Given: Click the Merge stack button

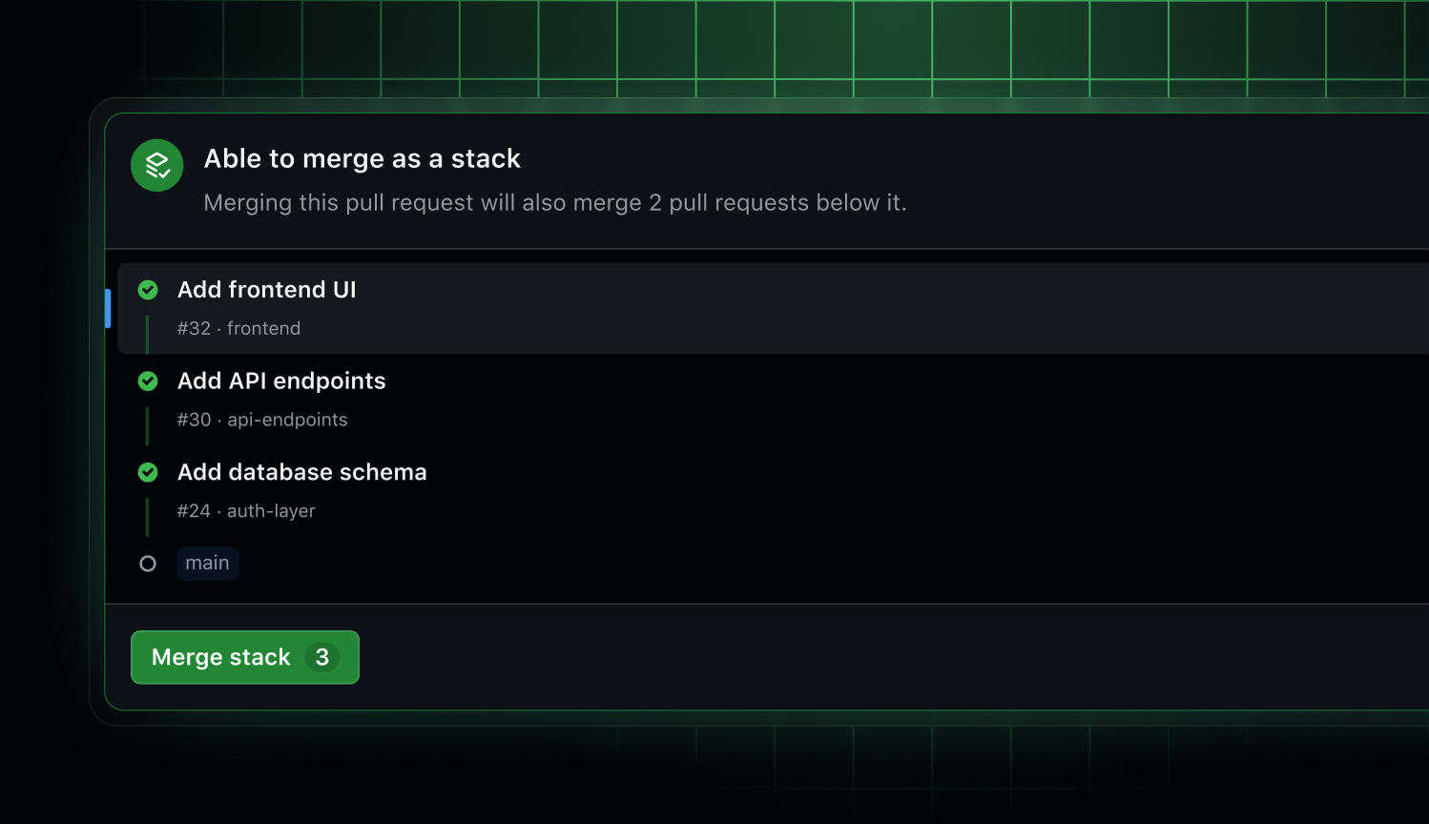Looking at the screenshot, I should (x=245, y=657).
